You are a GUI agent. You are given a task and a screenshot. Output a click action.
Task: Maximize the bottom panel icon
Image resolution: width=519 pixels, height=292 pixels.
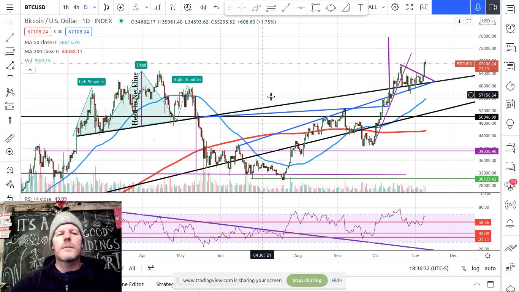point(491,284)
